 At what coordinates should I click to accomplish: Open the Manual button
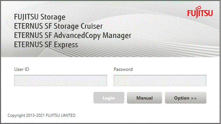coord(144,98)
